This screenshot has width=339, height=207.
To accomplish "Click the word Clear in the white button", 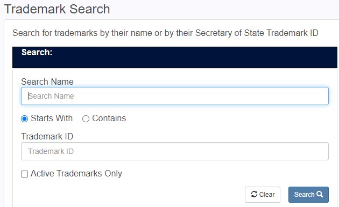I will [267, 195].
